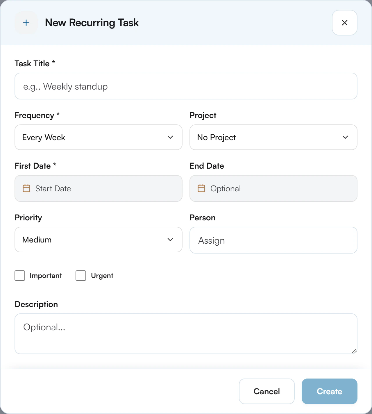Click the Priority label

point(28,218)
